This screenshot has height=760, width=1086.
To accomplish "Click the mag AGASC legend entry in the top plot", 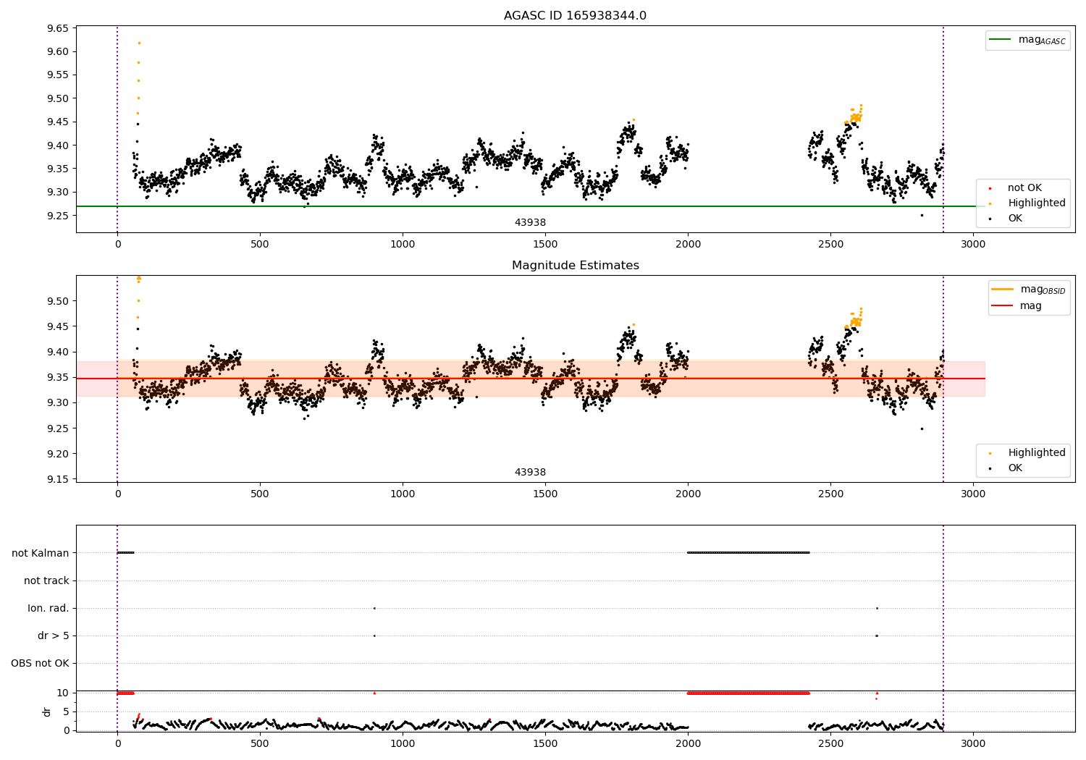I will (x=1028, y=40).
